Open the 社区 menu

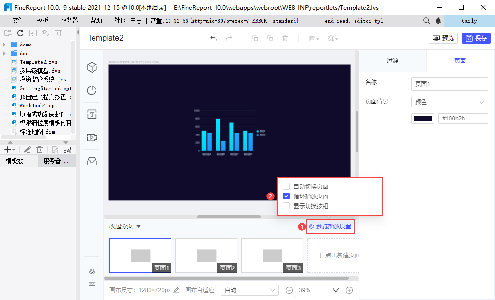click(120, 21)
